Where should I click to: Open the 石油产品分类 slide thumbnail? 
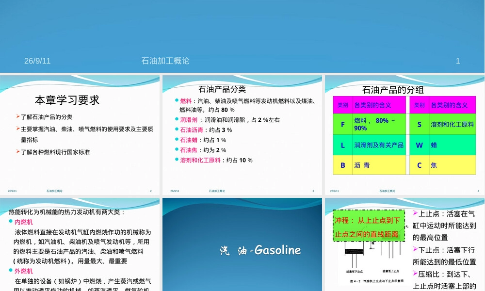pyautogui.click(x=242, y=135)
